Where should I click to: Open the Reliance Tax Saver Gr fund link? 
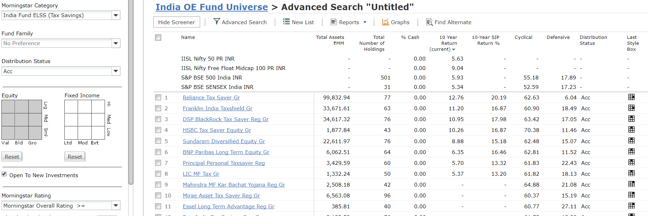point(211,98)
